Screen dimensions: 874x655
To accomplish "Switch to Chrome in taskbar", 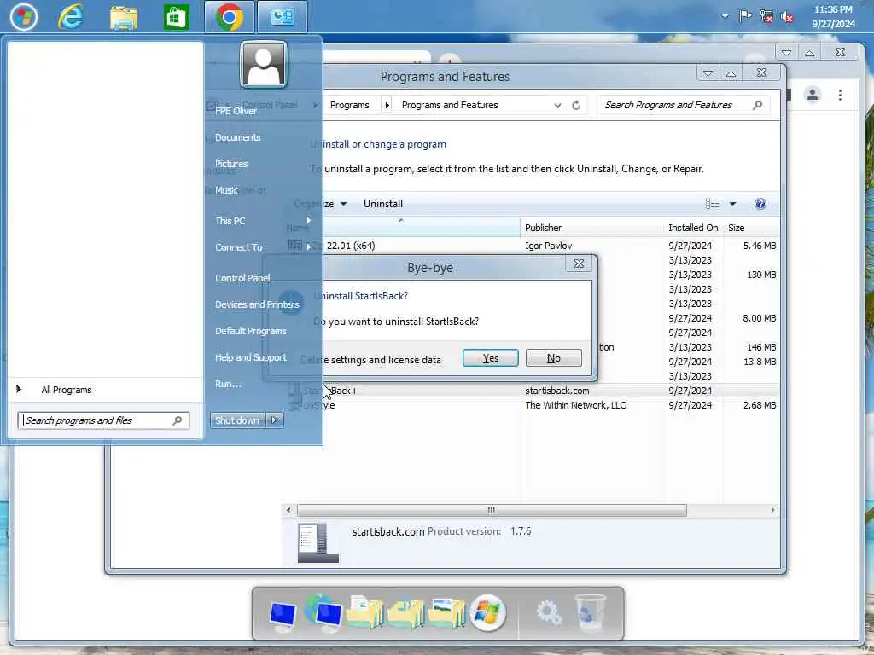I will [x=229, y=17].
